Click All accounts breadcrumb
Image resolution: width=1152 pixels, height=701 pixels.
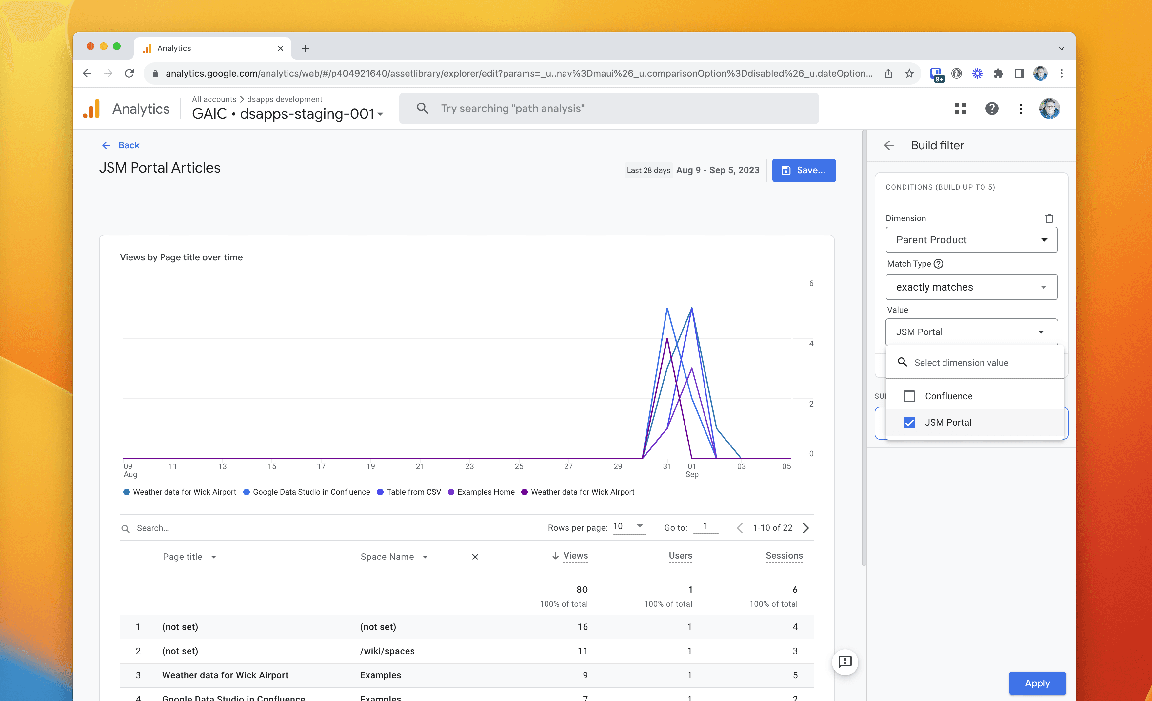tap(214, 99)
